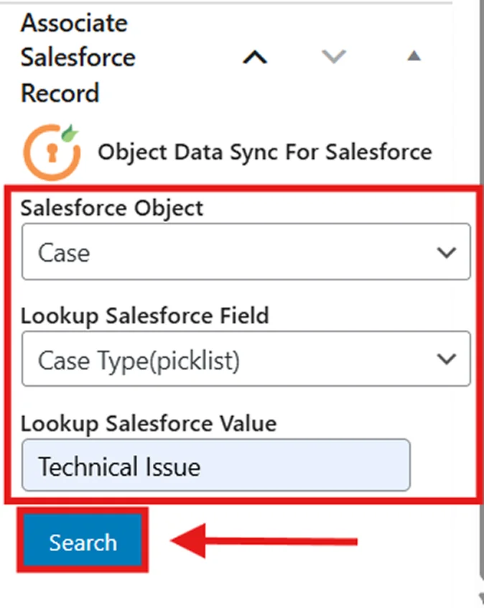Click the Associate Salesforce Record title
Viewport: 484px width, 608px height.
74,57
